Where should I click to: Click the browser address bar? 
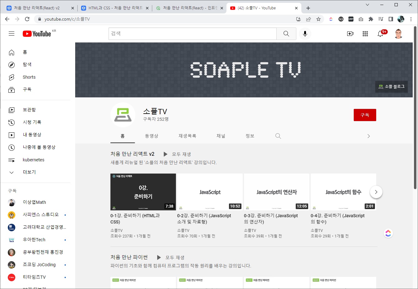point(168,19)
